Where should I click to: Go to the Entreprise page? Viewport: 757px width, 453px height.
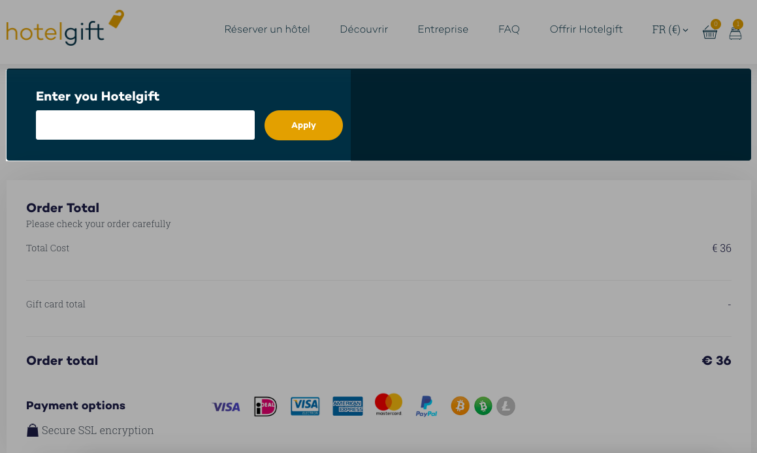tap(443, 29)
